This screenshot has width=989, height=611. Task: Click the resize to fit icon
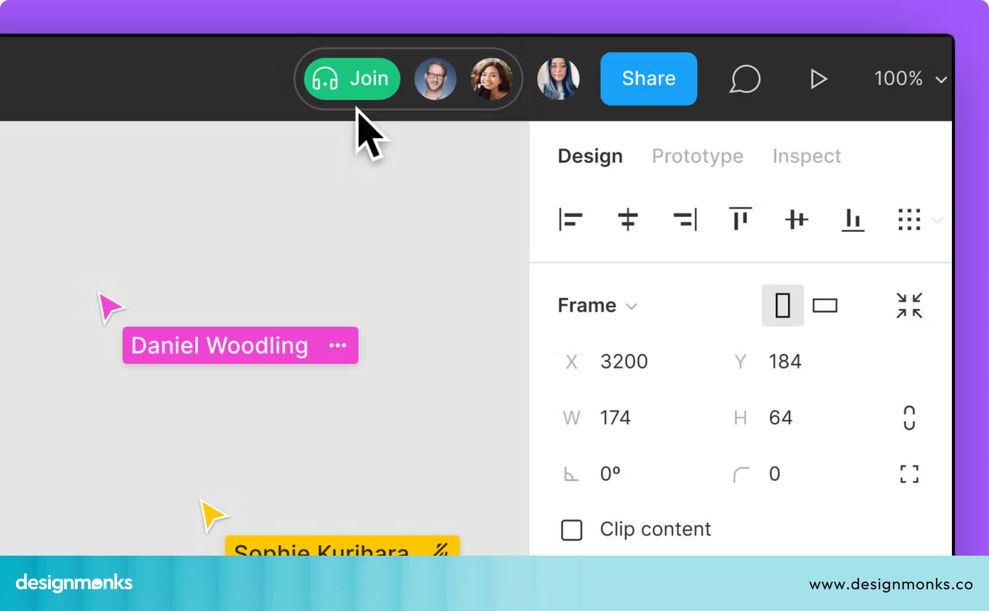[909, 305]
